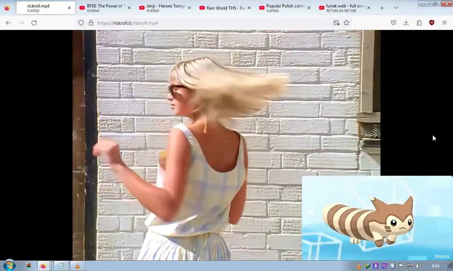Open the Windows Start orb

9,266
